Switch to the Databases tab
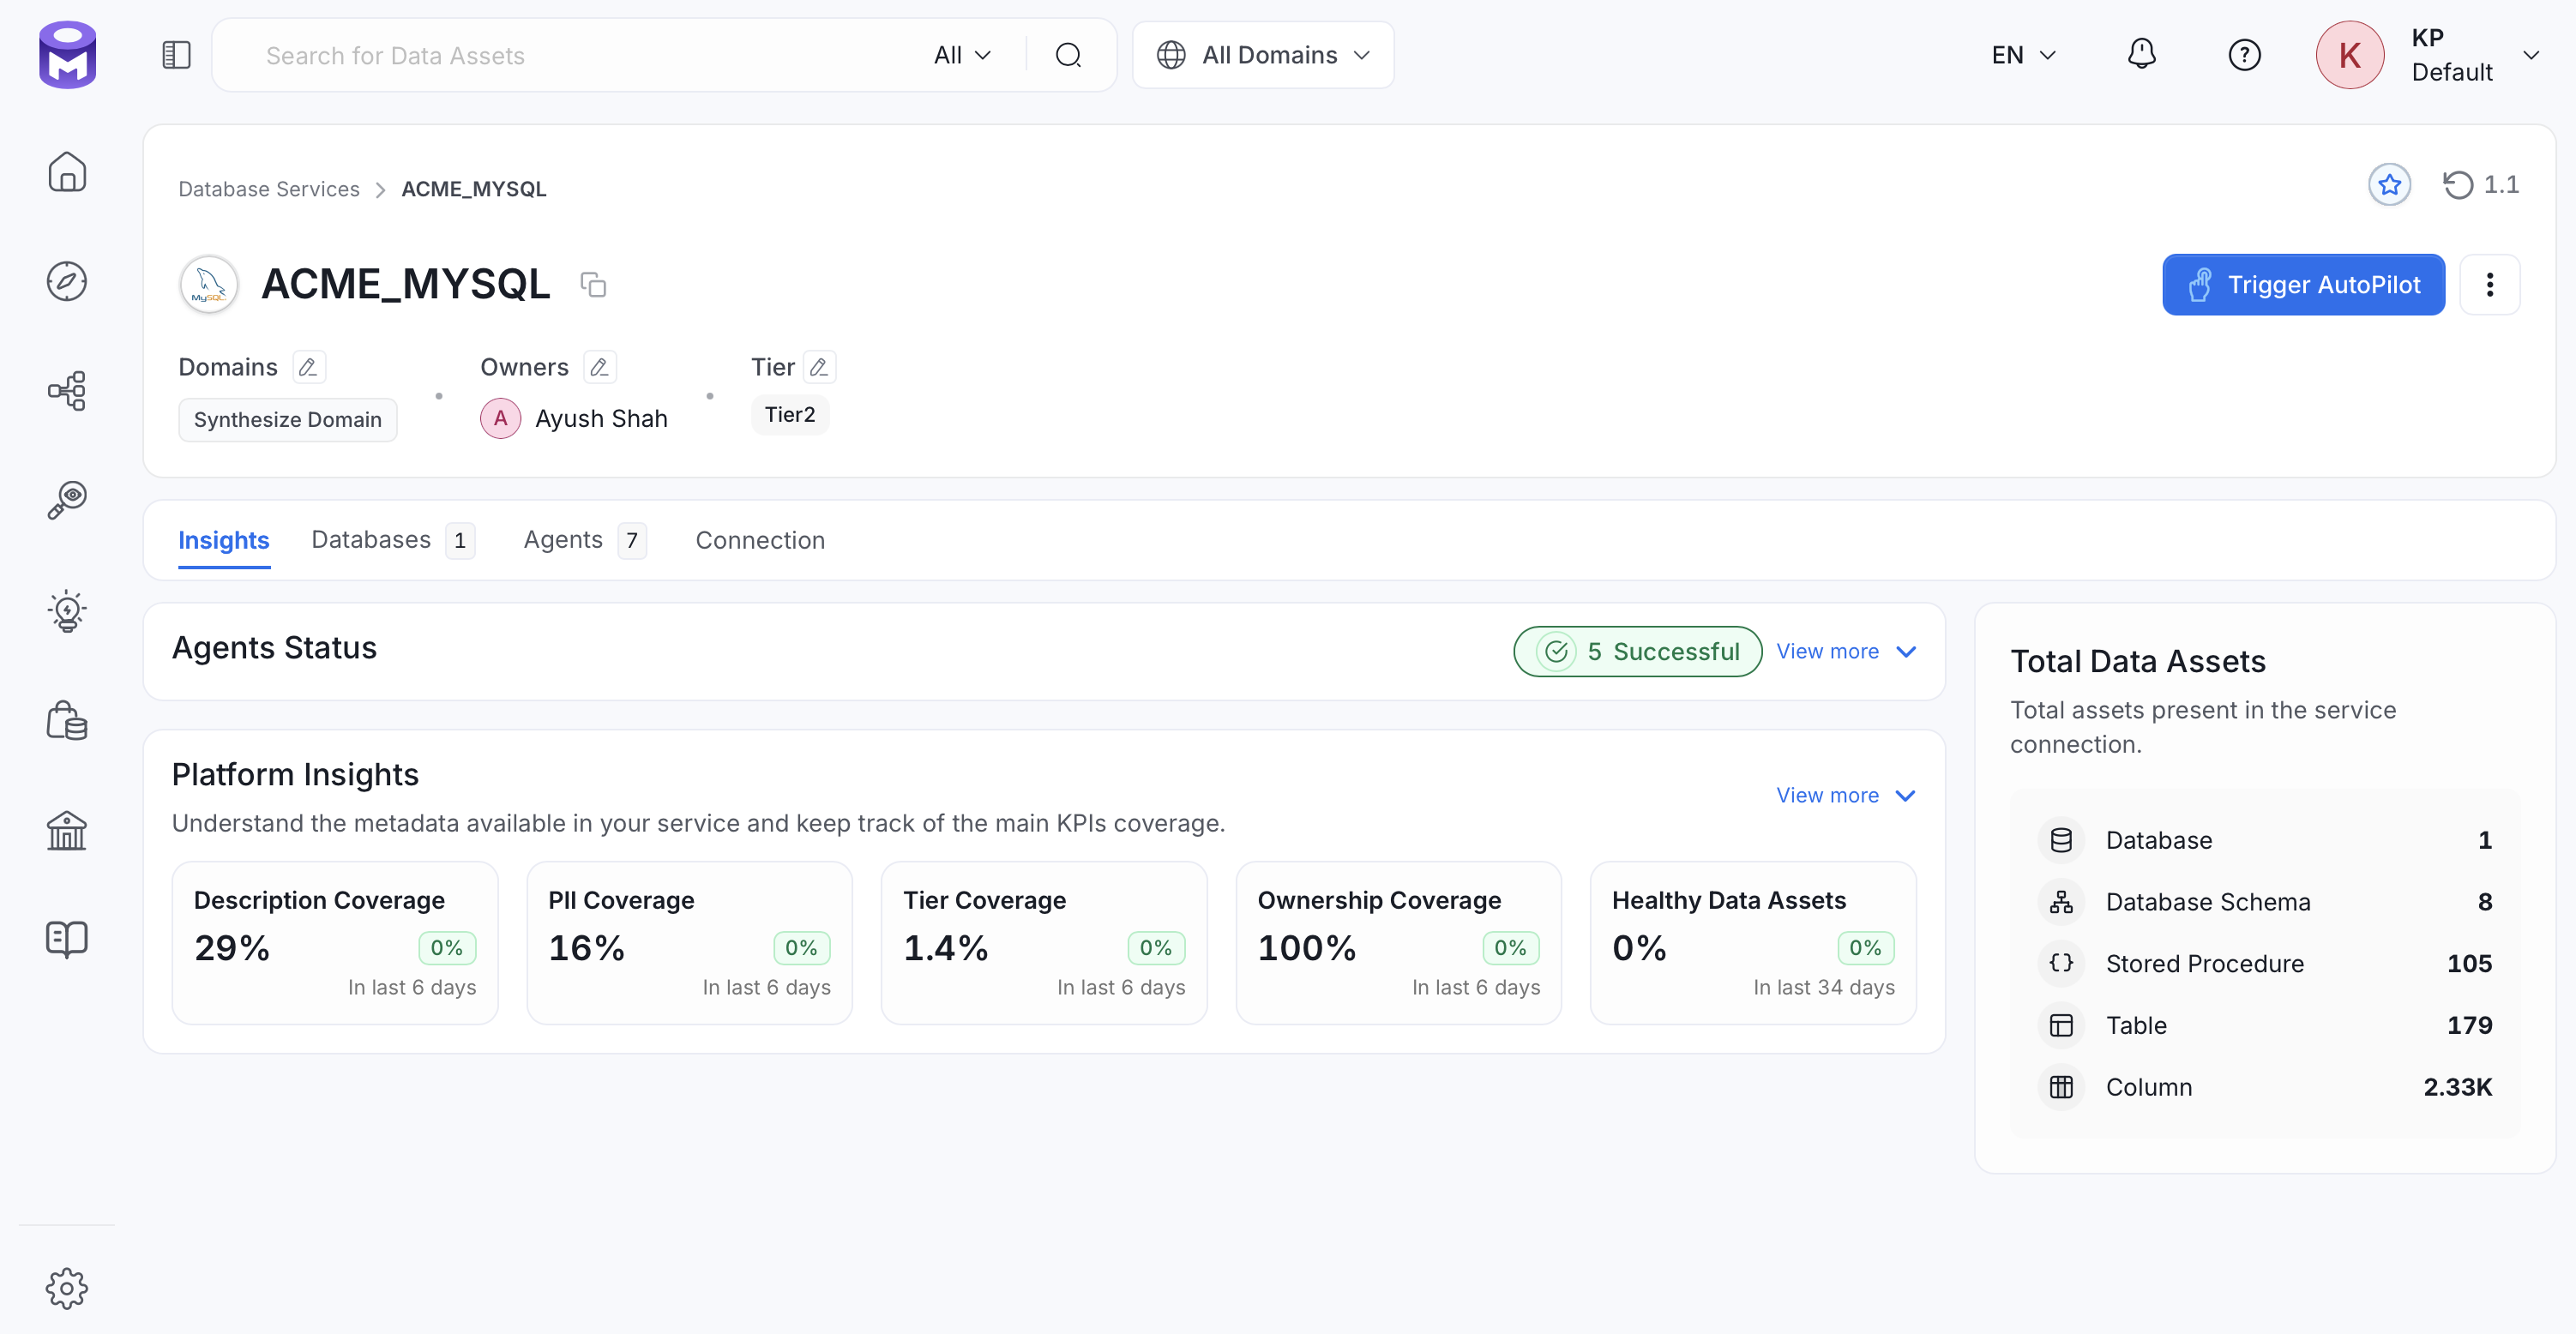The width and height of the screenshot is (2576, 1334). coord(392,540)
